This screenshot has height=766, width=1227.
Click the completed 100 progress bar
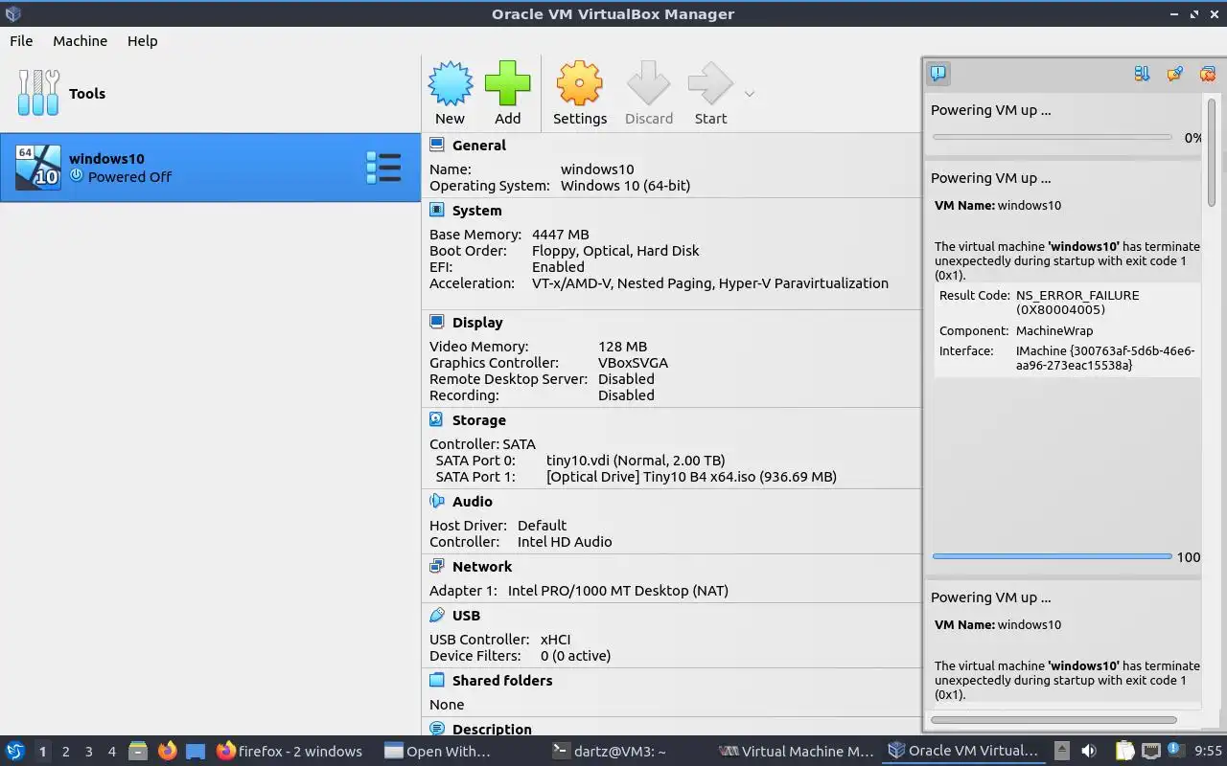coord(1052,556)
